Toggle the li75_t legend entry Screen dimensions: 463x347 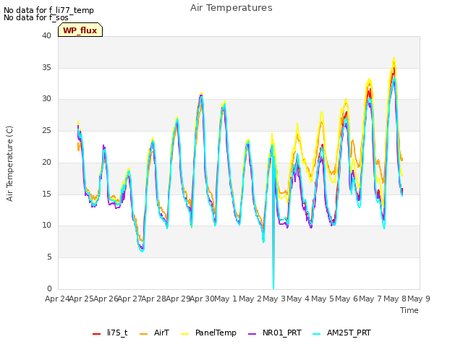coord(110,333)
